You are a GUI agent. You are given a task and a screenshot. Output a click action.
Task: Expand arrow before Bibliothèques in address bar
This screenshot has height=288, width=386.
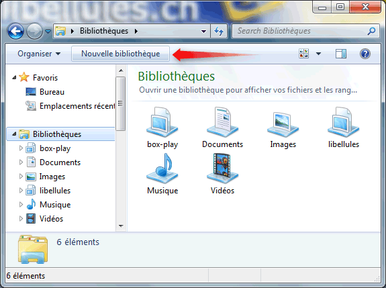pos(73,32)
